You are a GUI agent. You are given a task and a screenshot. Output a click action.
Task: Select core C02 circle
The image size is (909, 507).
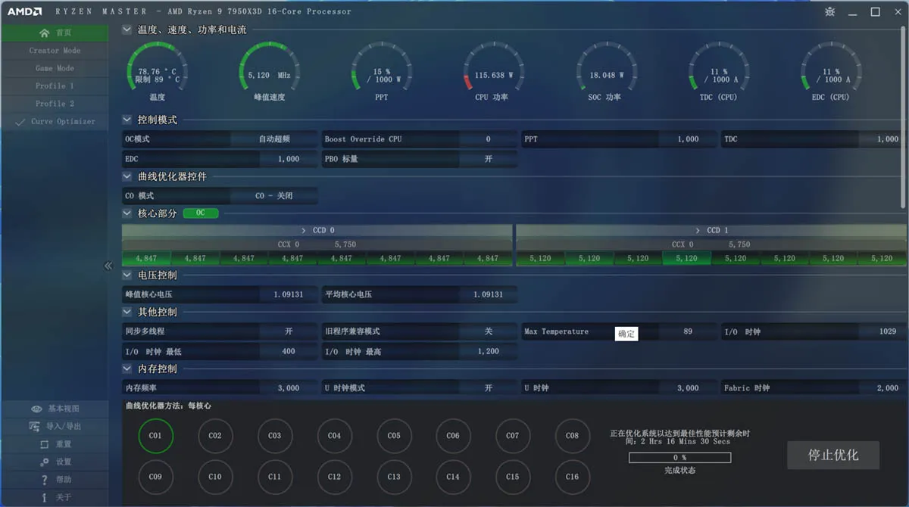click(215, 436)
